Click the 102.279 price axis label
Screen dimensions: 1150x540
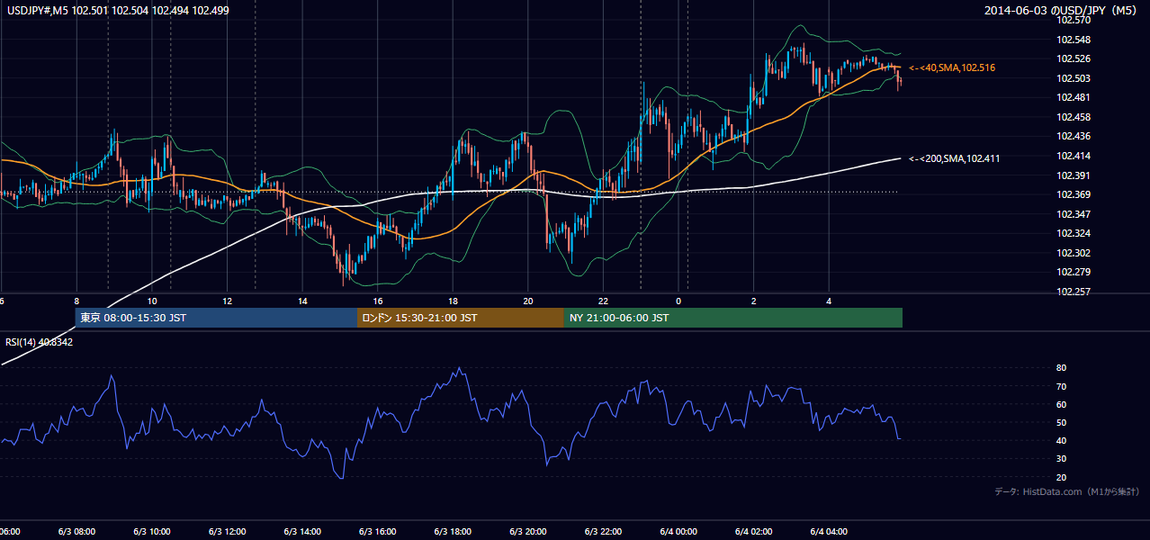click(1072, 272)
